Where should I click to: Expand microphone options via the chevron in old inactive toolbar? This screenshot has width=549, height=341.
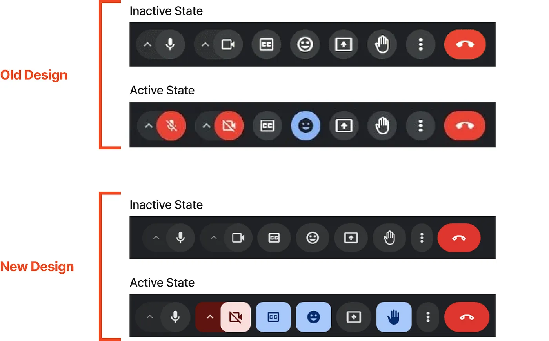[147, 44]
